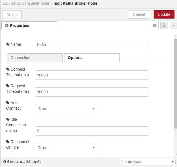Select the Properties tab
This screenshot has height=167, width=177.
tap(29, 25)
